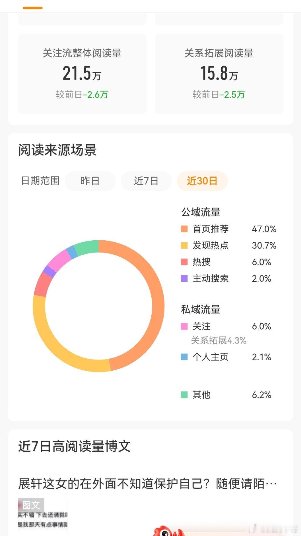Select the 近7日 date range option
Viewport: 301px width, 536px height.
146,181
